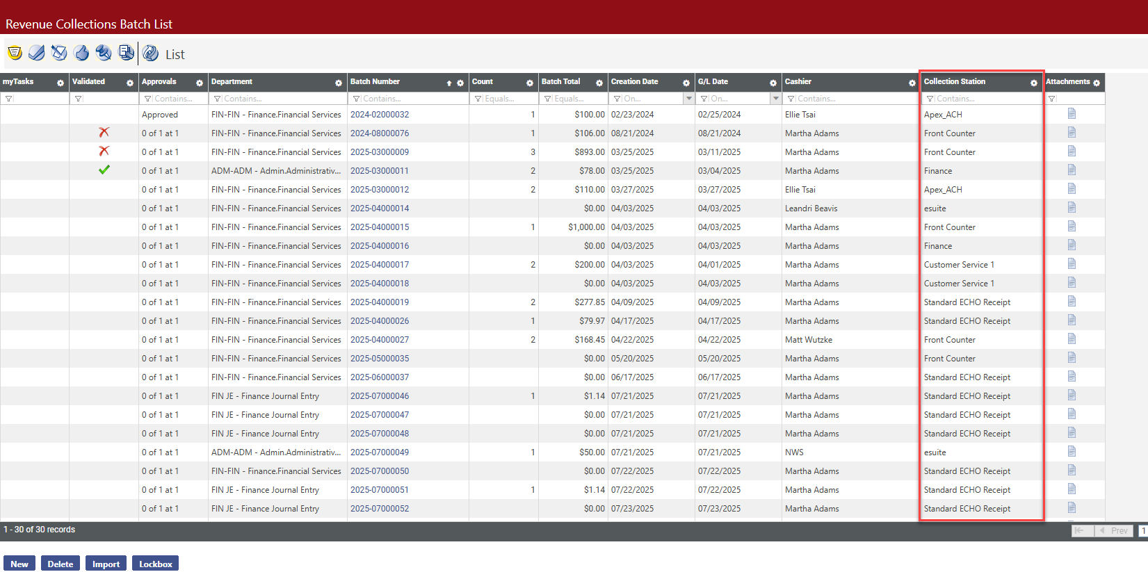Open attachment icon for batch 2025-04000019
1148x572 pixels.
(x=1072, y=301)
